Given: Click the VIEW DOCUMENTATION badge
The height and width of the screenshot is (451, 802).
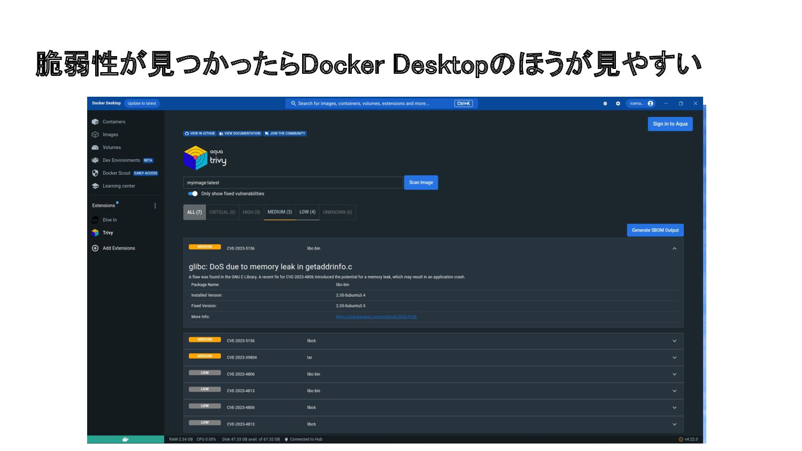Looking at the screenshot, I should [x=240, y=134].
